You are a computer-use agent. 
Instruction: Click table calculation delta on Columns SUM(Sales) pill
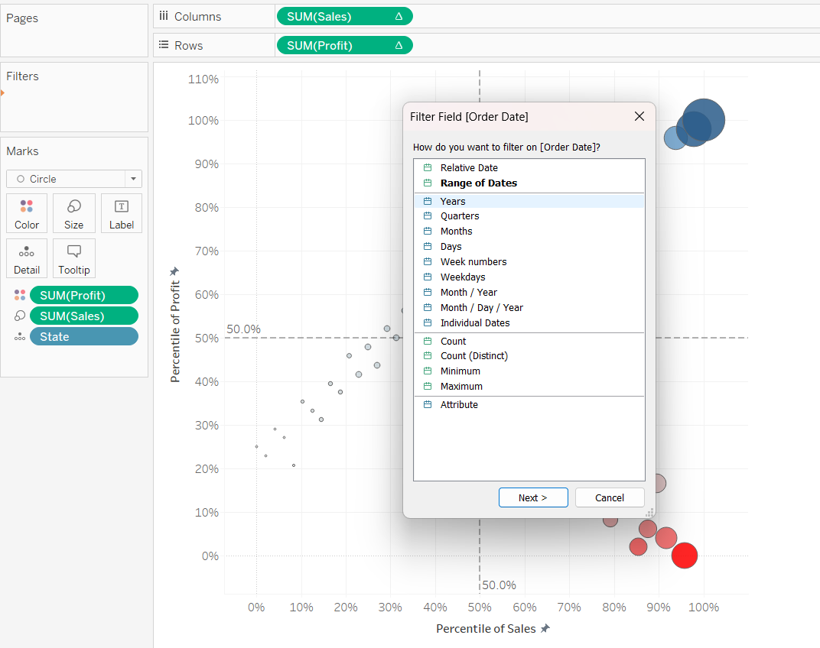[399, 17]
